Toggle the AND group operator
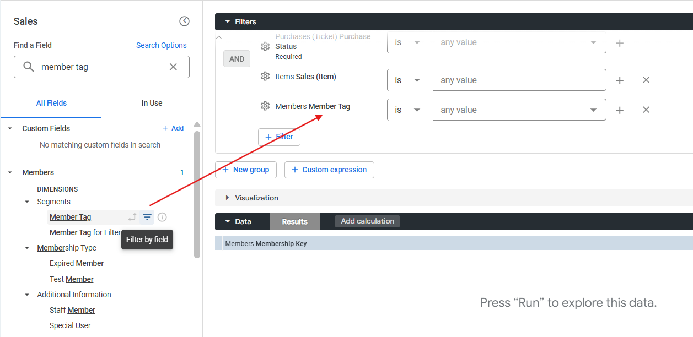The height and width of the screenshot is (337, 693). click(x=237, y=59)
